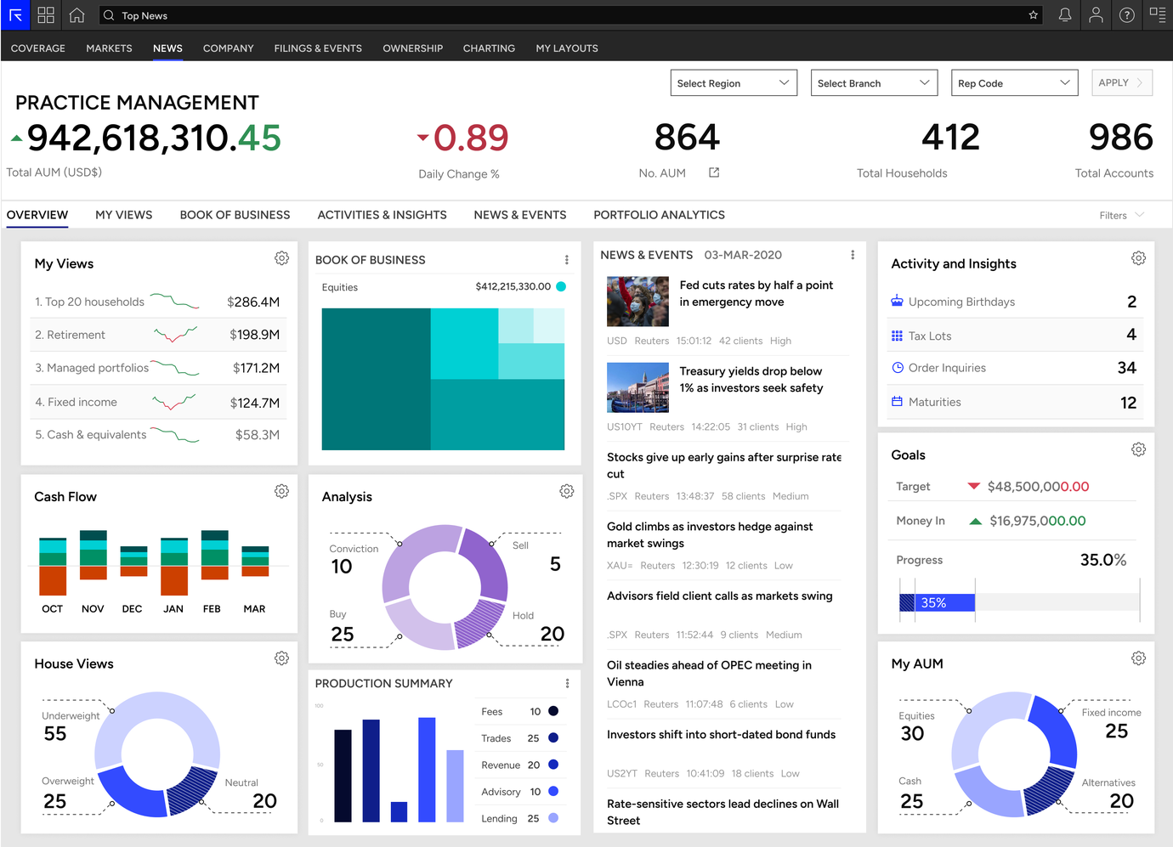Click the Apply button

coord(1122,82)
